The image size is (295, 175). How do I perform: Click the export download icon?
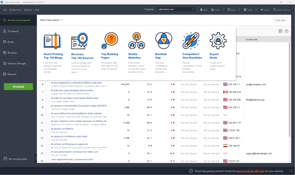287,31
